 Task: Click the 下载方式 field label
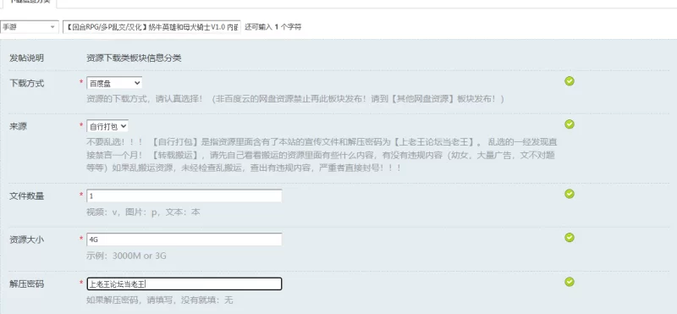click(27, 83)
